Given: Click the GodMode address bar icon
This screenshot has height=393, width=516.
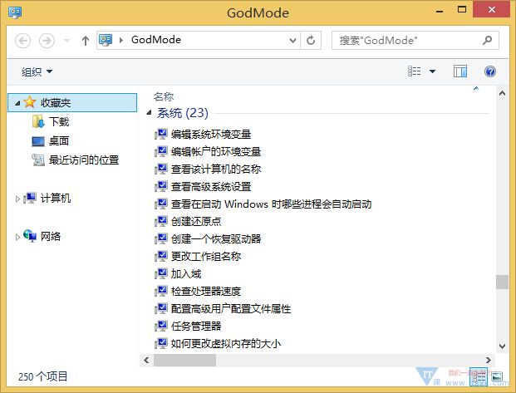Looking at the screenshot, I should 106,40.
